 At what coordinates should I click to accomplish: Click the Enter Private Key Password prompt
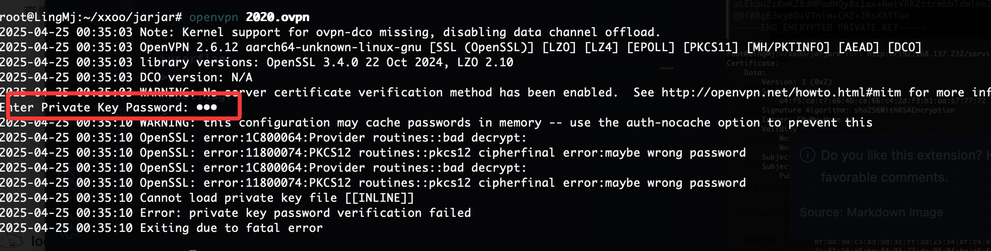pyautogui.click(x=94, y=107)
